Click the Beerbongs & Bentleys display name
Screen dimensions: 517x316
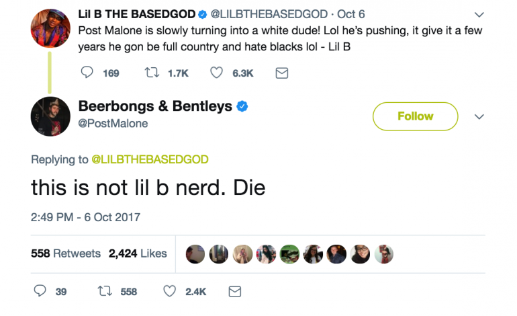click(155, 106)
